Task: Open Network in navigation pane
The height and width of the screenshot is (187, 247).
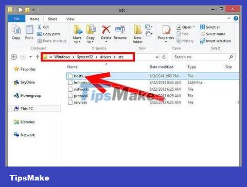Action: click(24, 135)
